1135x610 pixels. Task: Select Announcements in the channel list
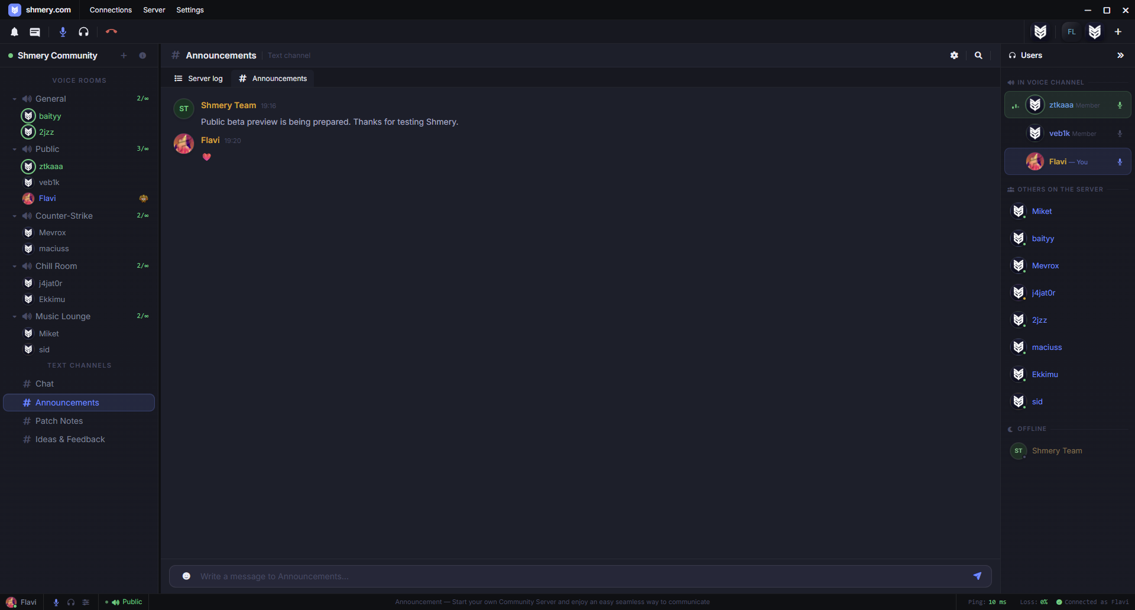79,403
